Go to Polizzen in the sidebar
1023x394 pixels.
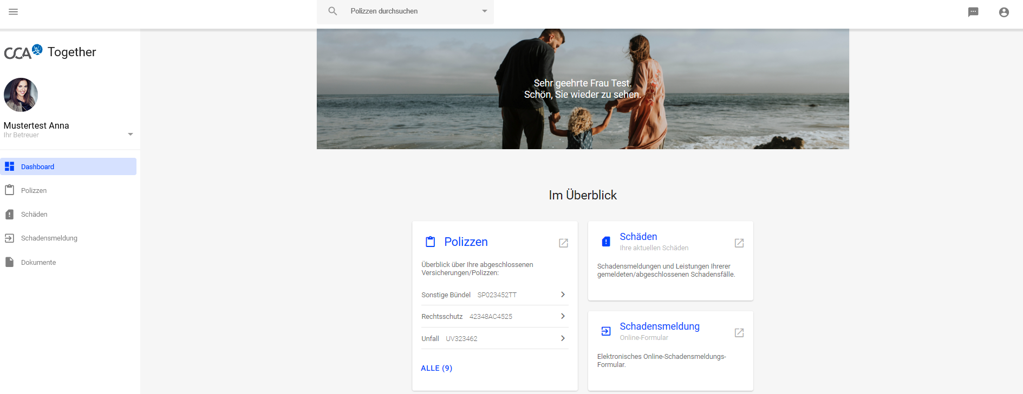[x=68, y=190]
